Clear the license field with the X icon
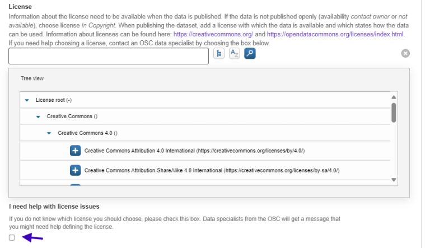This screenshot has height=248, width=430. coord(405,53)
